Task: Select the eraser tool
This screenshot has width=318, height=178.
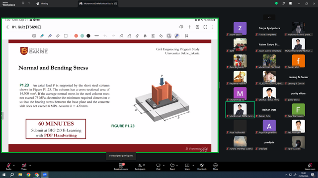Action: click(x=58, y=36)
